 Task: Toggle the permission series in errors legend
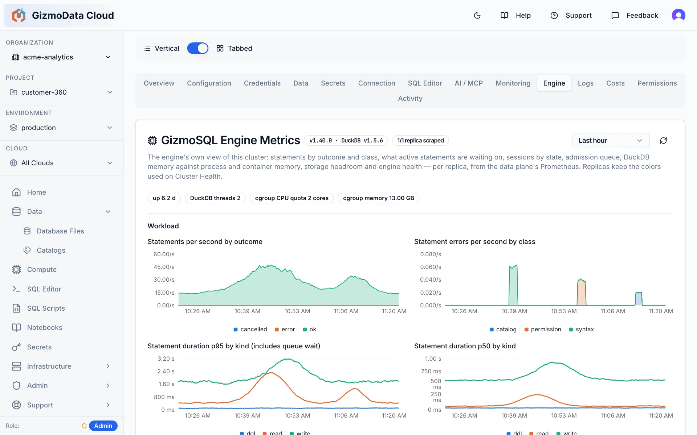[x=543, y=329]
